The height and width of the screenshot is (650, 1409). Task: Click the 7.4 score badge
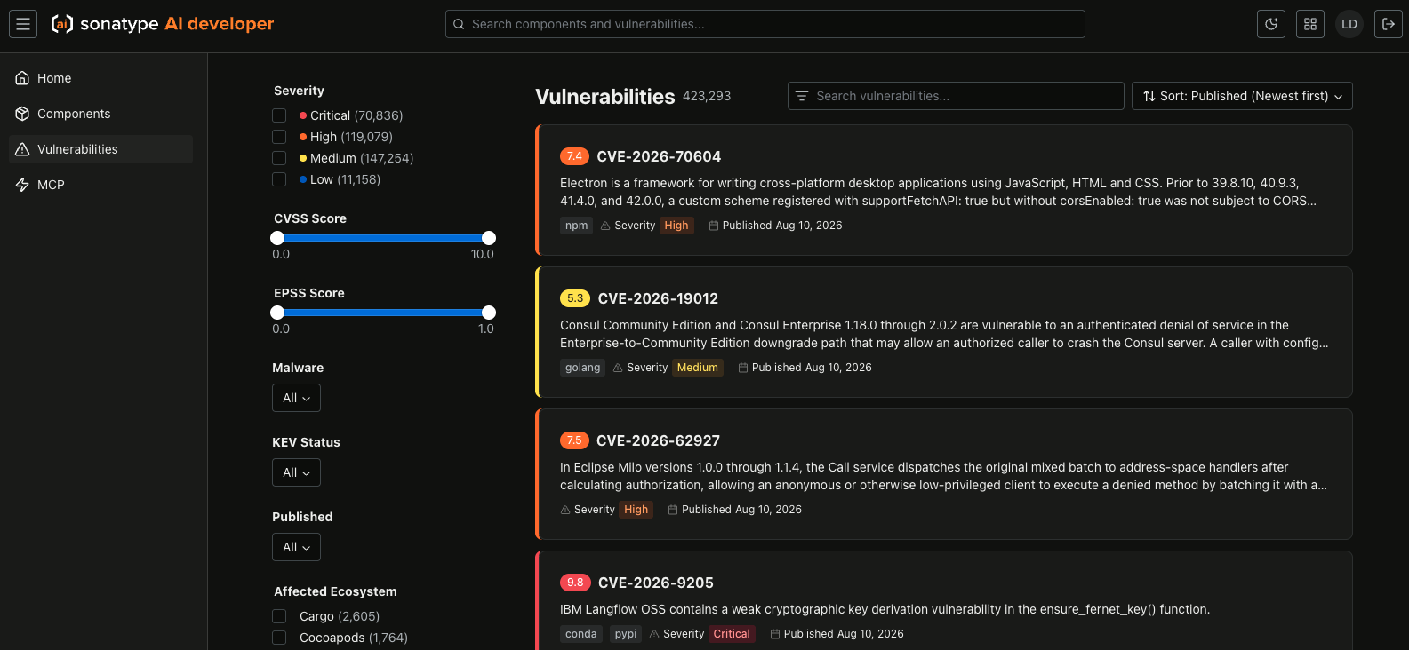tap(574, 156)
